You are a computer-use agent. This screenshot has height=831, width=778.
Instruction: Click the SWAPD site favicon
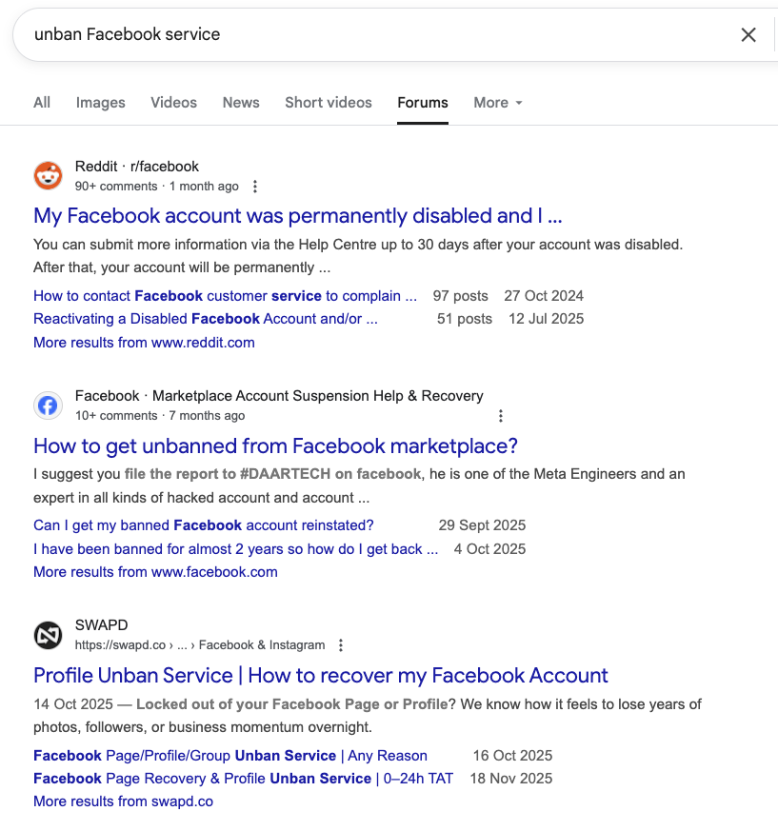(48, 635)
